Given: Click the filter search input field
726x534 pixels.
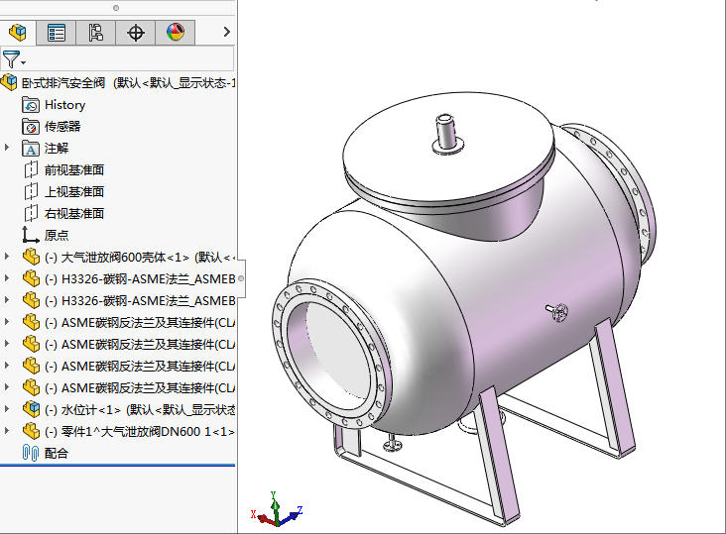Looking at the screenshot, I should coord(130,58).
